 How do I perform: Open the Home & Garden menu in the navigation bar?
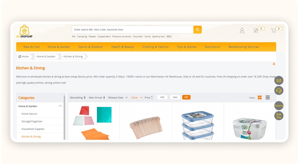(59, 47)
